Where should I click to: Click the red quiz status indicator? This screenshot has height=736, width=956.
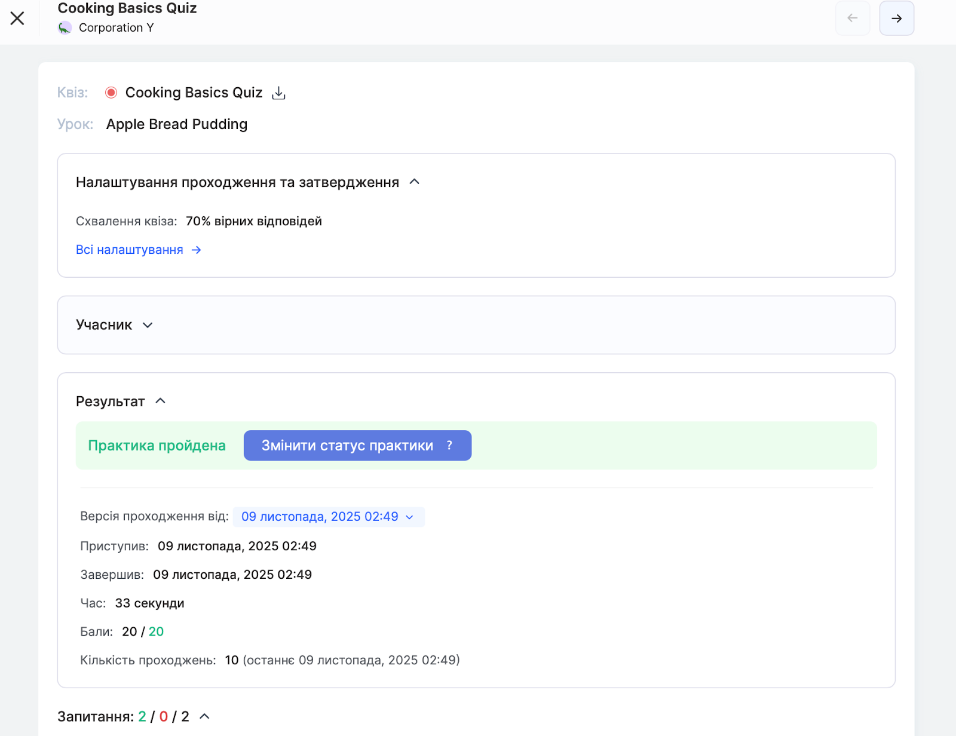[x=111, y=93]
